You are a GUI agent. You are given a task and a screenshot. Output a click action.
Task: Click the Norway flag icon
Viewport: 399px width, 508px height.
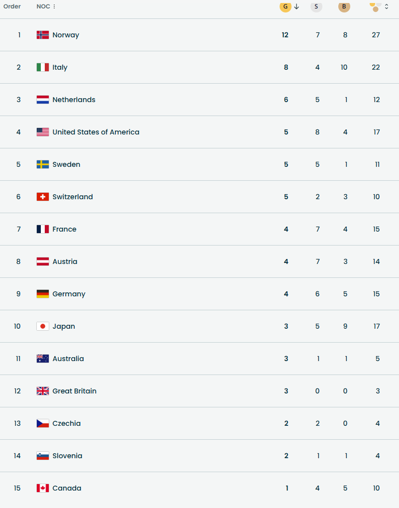(x=43, y=35)
